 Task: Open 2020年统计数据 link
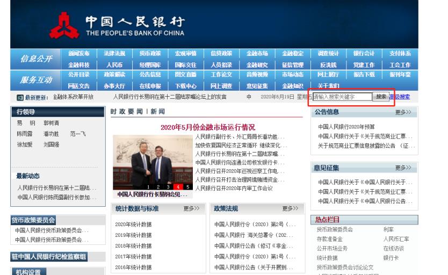[133, 225]
